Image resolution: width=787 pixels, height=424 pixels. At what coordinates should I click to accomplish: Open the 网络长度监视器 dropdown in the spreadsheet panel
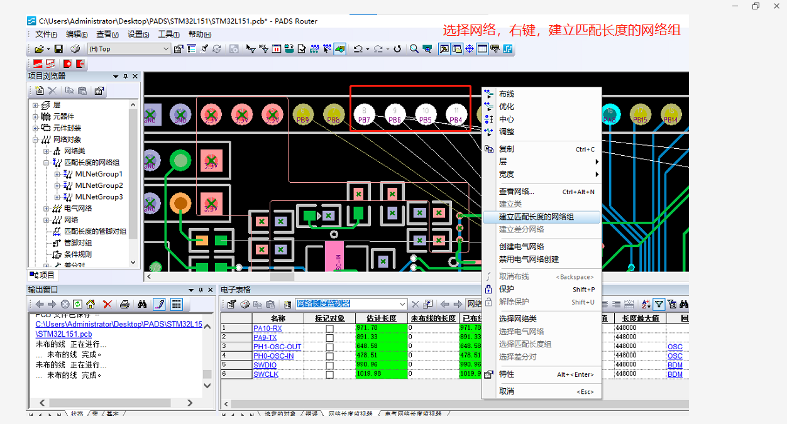402,304
